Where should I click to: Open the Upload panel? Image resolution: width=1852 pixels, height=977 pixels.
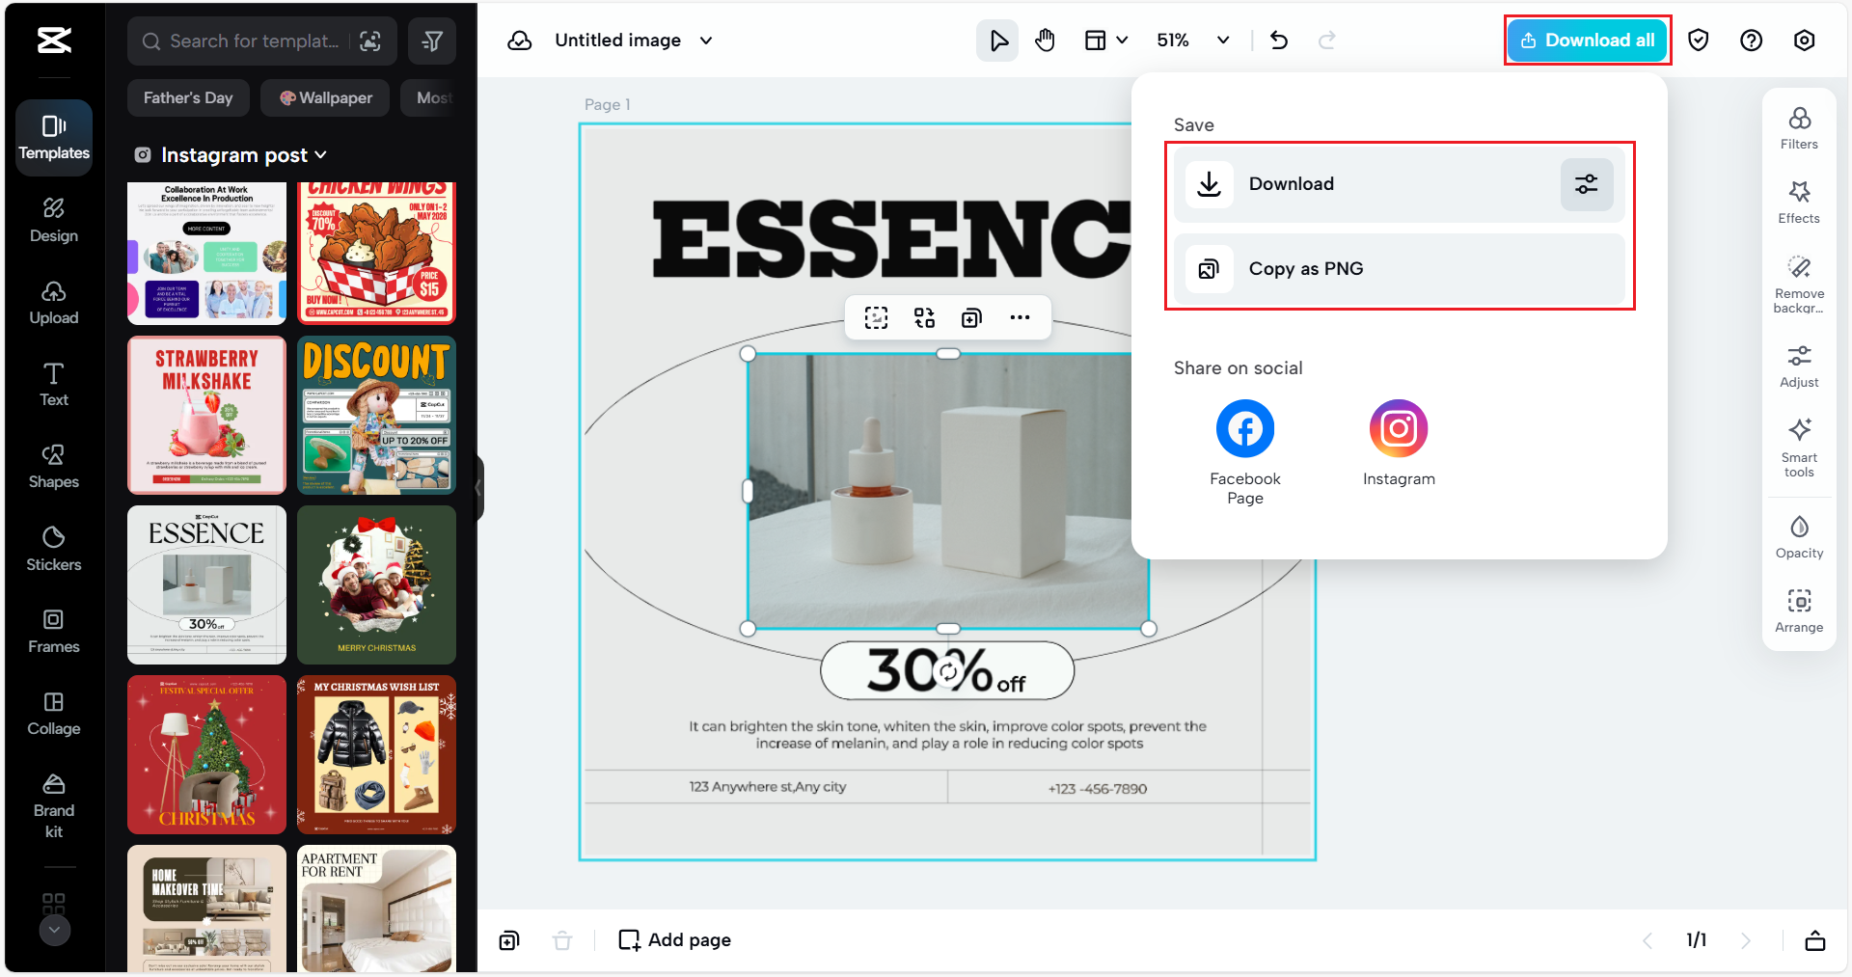(54, 303)
